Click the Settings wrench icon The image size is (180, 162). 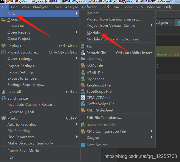[4, 46]
